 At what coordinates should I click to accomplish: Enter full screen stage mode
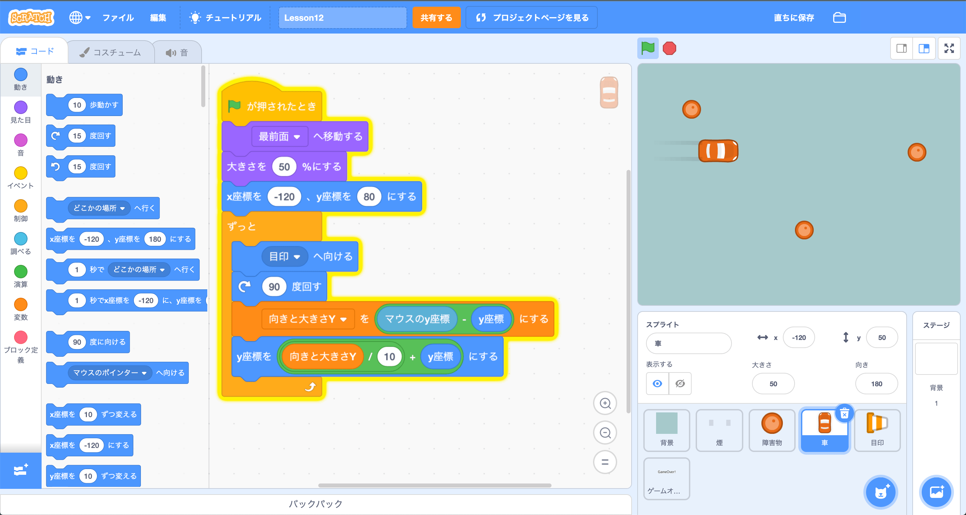[x=949, y=48]
